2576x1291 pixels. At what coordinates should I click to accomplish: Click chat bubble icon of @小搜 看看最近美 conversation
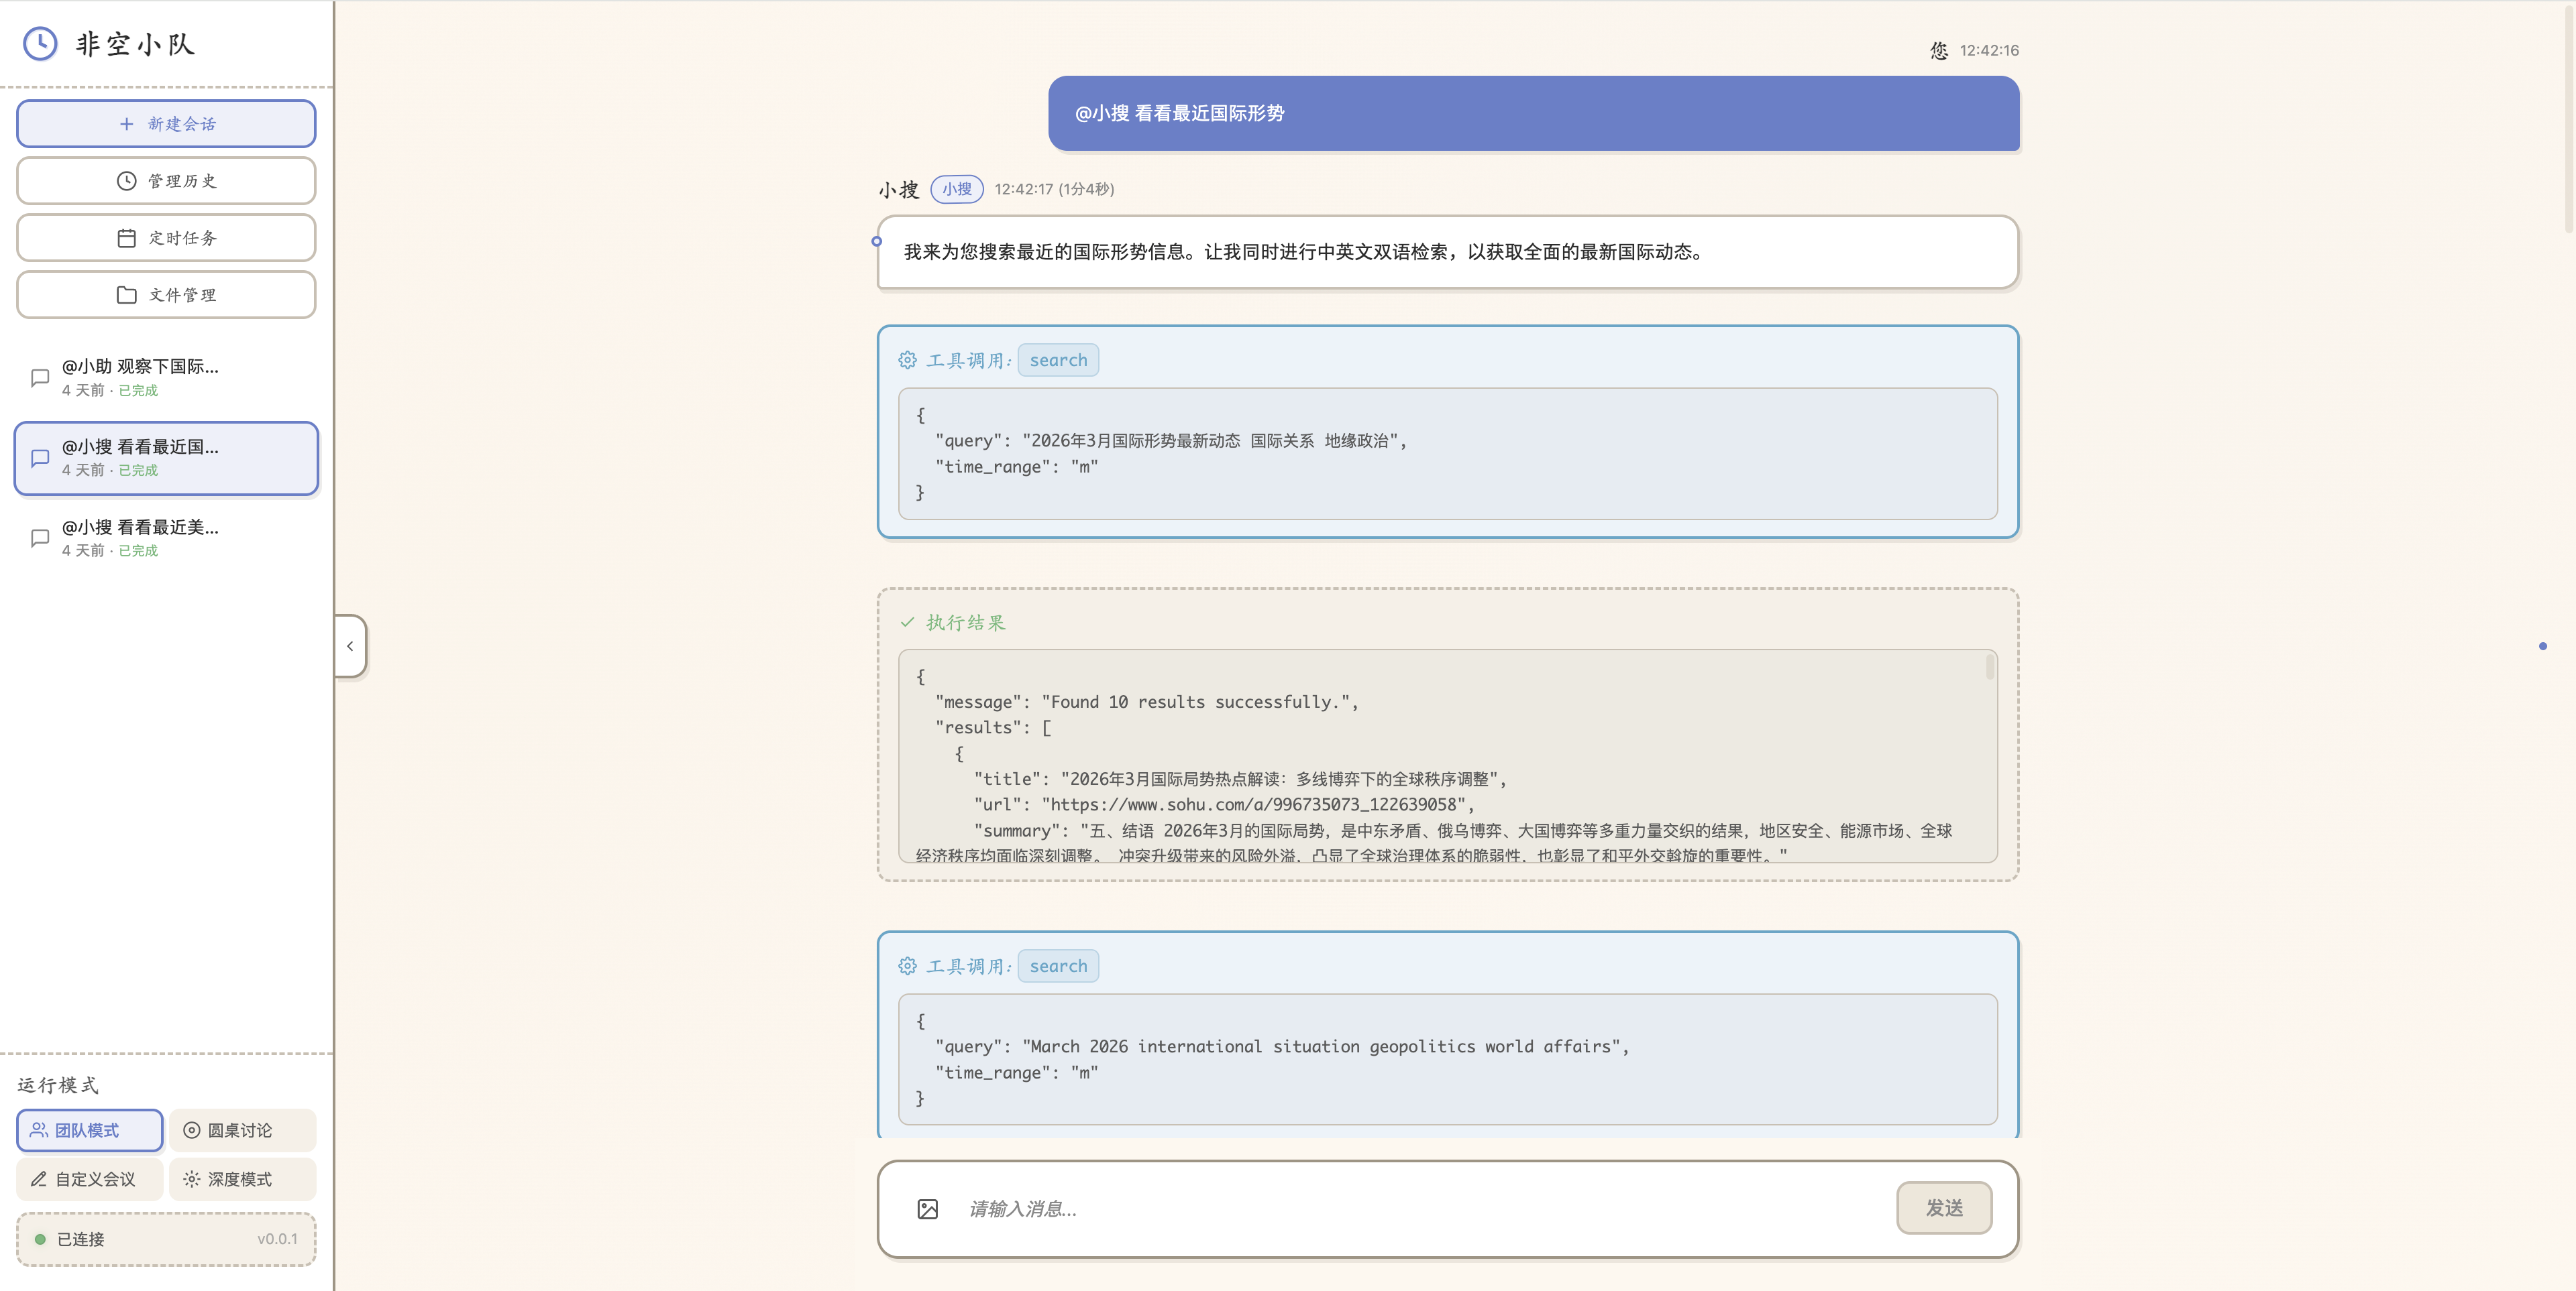tap(40, 538)
